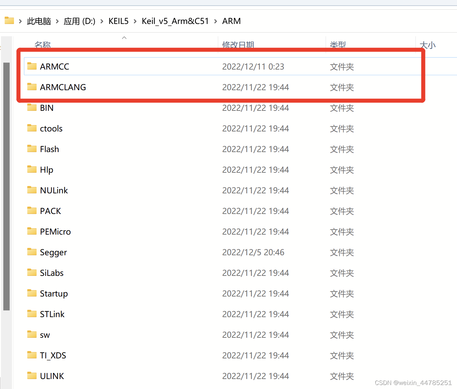Navigate to 此电脑 in breadcrumb
This screenshot has height=389, width=457.
[39, 21]
